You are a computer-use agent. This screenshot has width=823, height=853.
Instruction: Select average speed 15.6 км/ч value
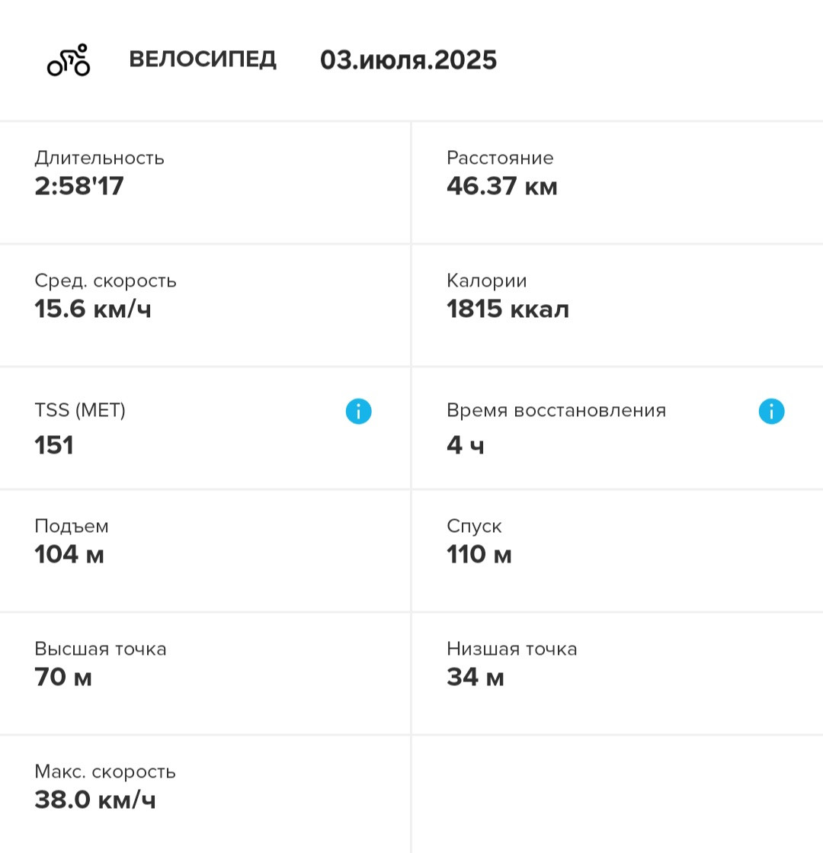(x=92, y=309)
